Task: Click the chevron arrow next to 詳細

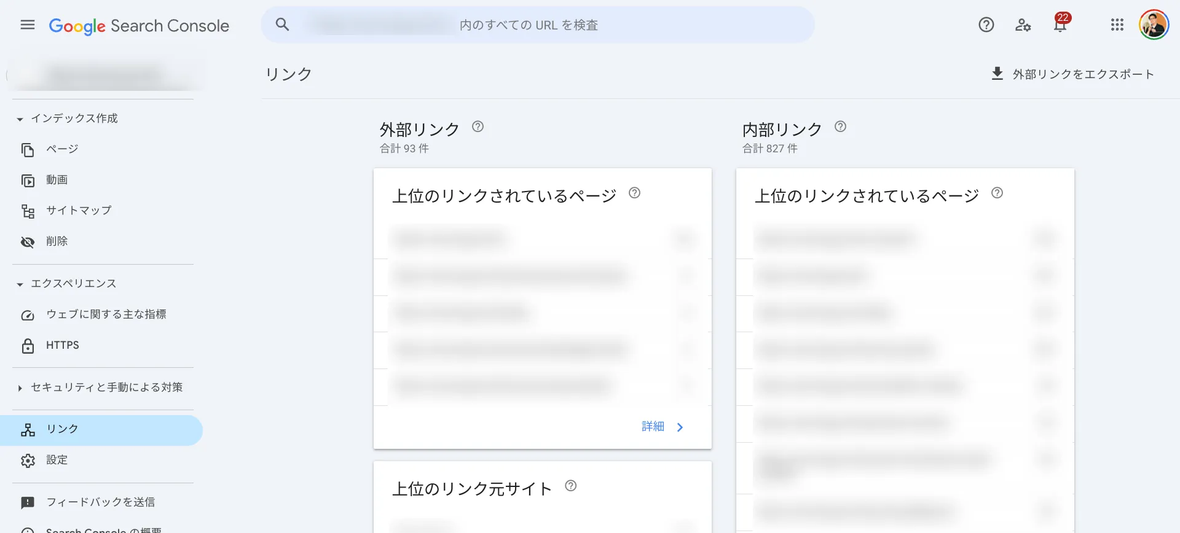Action: click(680, 427)
